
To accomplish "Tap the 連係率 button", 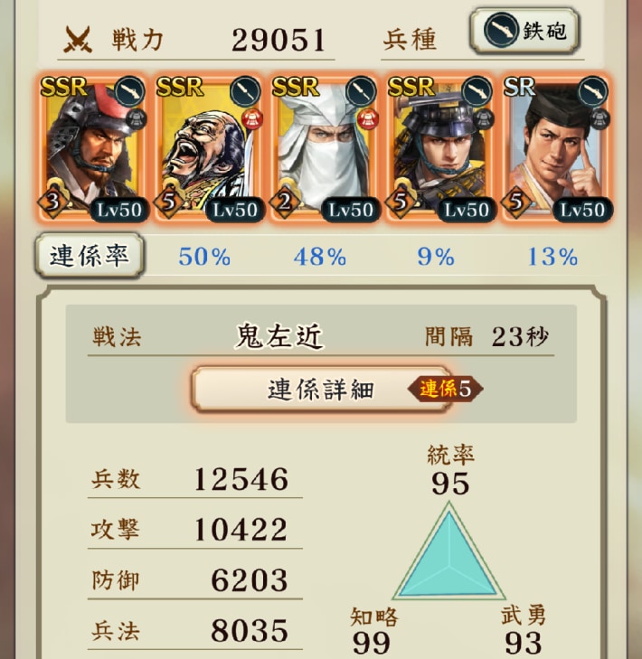I will pos(90,256).
